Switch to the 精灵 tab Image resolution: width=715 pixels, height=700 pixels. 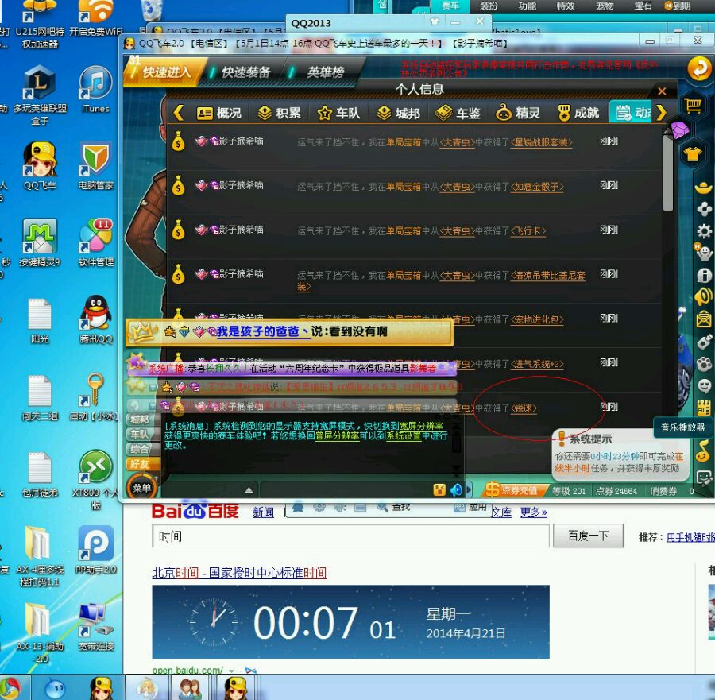click(x=518, y=113)
